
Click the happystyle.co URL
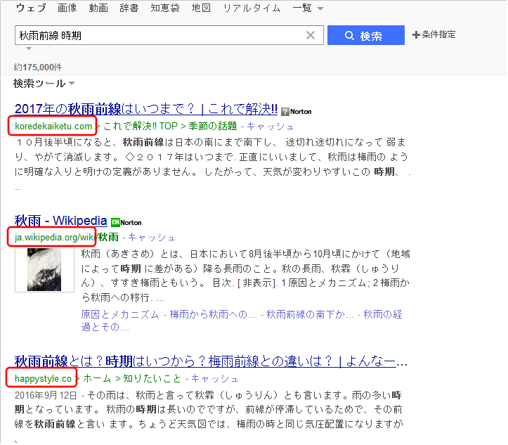[43, 378]
